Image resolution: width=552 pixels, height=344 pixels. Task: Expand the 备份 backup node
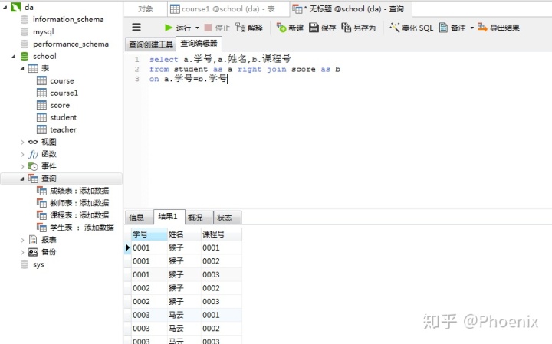click(21, 252)
